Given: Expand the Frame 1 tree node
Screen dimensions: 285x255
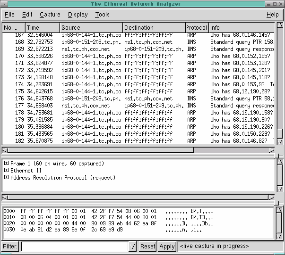Looking at the screenshot, I should click(6, 163).
